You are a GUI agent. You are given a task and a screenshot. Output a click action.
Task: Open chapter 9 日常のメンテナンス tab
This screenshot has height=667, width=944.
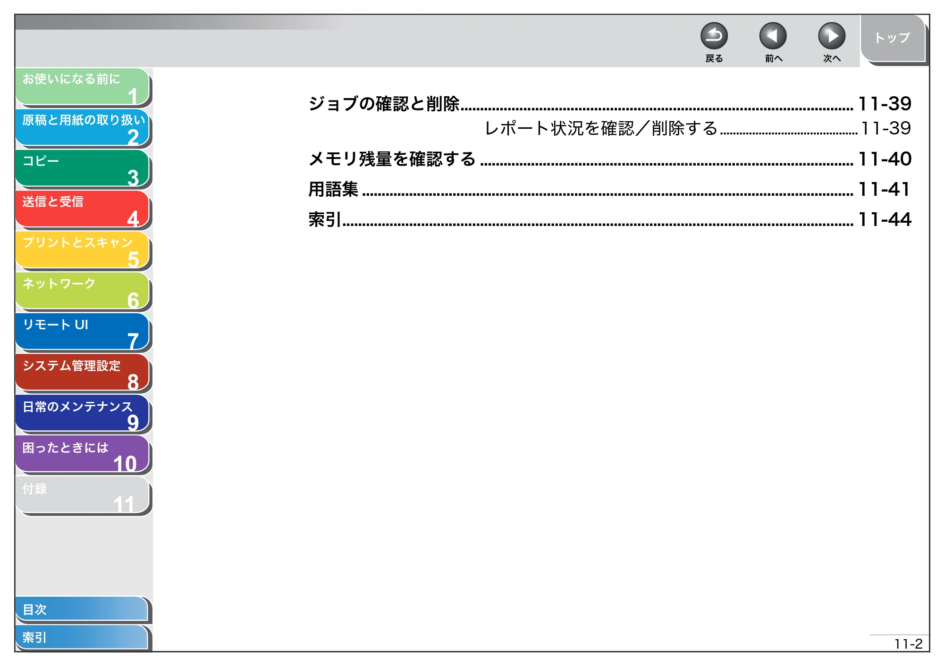pyautogui.click(x=83, y=414)
